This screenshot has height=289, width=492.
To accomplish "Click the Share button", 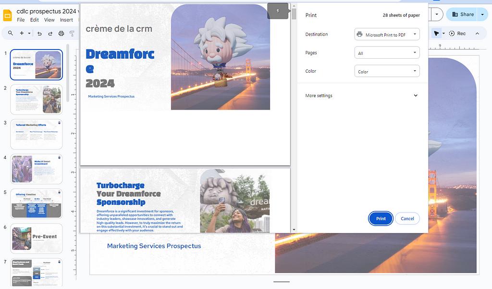I will [462, 14].
